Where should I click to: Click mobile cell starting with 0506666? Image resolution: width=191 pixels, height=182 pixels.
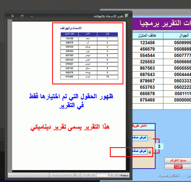click(177, 62)
